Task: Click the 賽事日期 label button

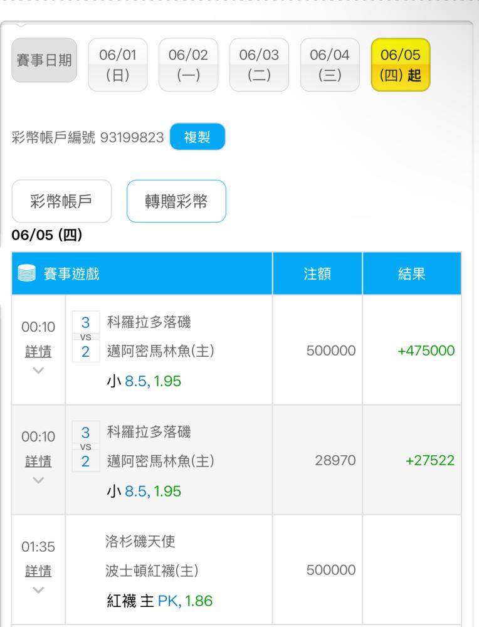Action: pyautogui.click(x=44, y=60)
